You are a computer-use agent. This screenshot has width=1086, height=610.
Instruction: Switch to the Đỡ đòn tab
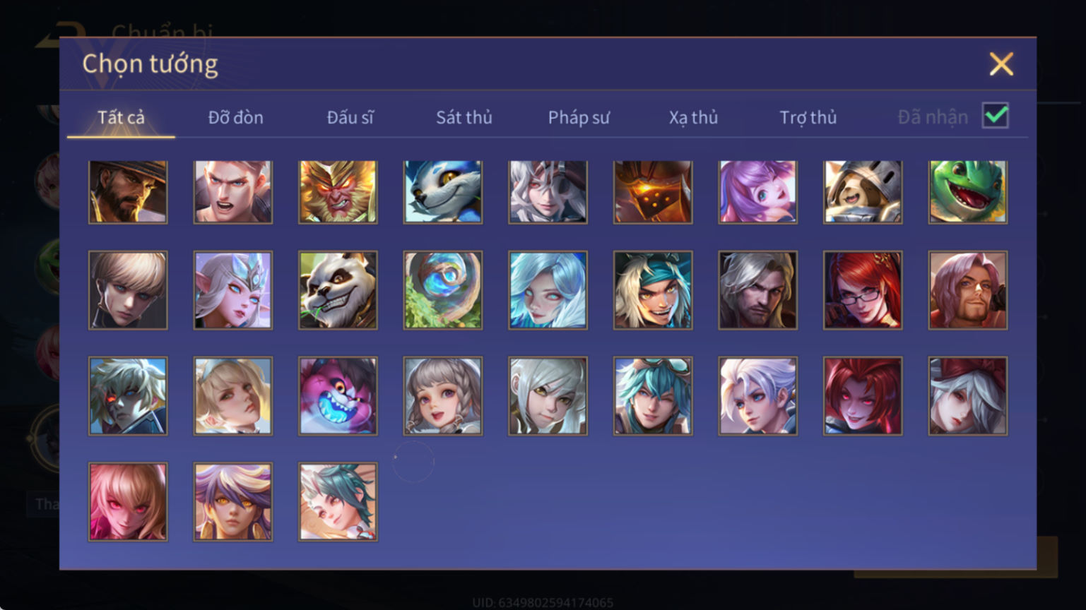[x=235, y=117]
